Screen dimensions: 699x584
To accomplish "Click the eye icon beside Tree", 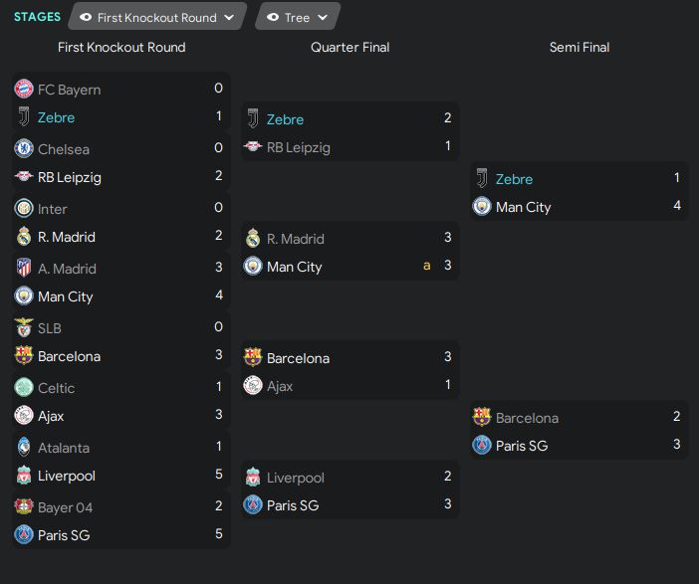I will point(273,17).
